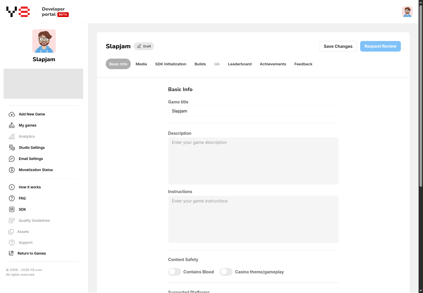Viewport: 423px width, 293px height.
Task: Enable the Casino theme/gameplay switch
Action: pos(226,272)
